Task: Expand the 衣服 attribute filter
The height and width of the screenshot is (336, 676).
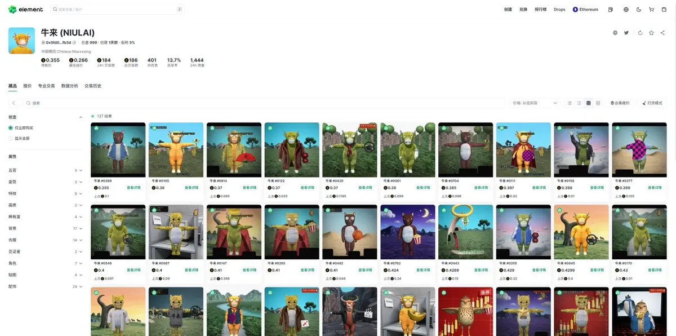Action: pyautogui.click(x=45, y=240)
